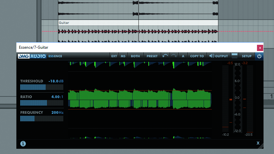The width and height of the screenshot is (274, 154).
Task: Toggle EXT sidechain button
Action: pos(114,56)
